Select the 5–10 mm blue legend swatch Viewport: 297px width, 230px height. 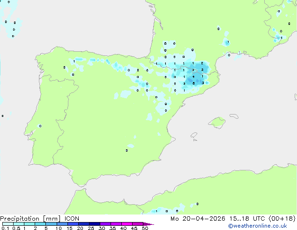pos(51,224)
